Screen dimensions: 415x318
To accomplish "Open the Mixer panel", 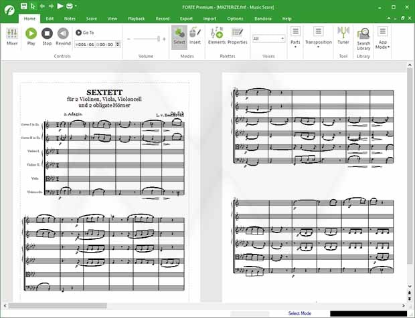I will (x=12, y=37).
